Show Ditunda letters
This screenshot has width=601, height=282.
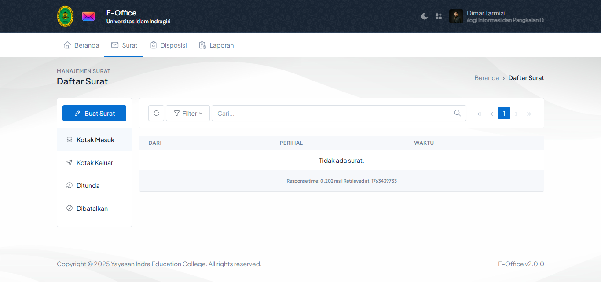[x=88, y=186]
